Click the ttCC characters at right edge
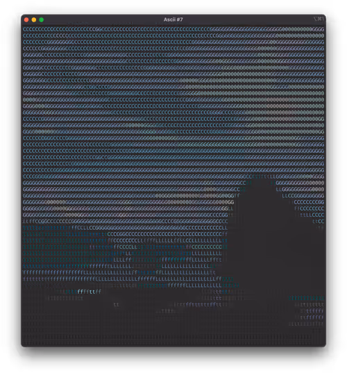 click(x=318, y=222)
